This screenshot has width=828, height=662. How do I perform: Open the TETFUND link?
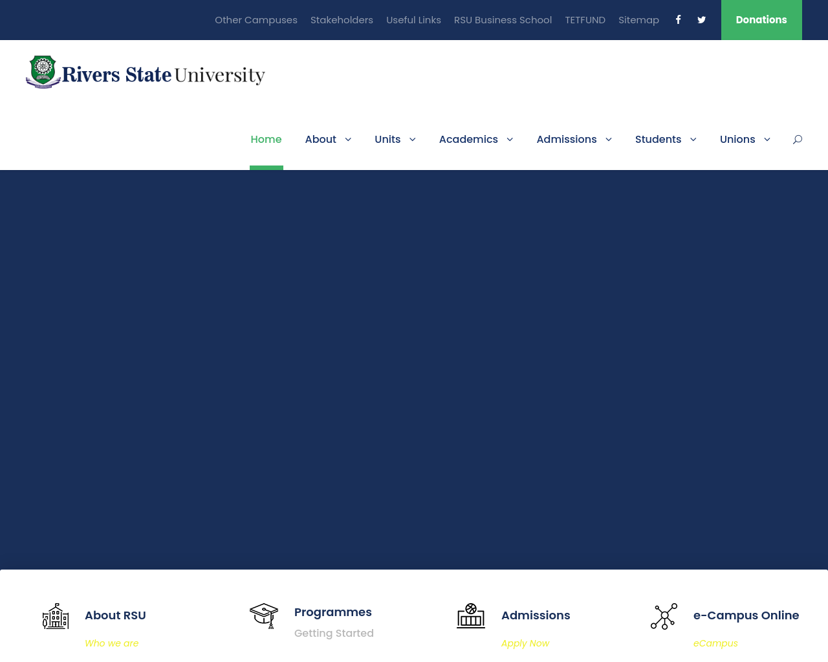click(x=585, y=20)
